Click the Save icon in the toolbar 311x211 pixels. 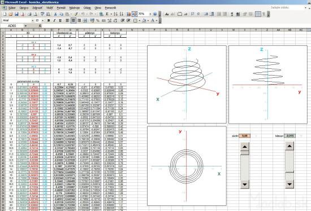coord(16,14)
